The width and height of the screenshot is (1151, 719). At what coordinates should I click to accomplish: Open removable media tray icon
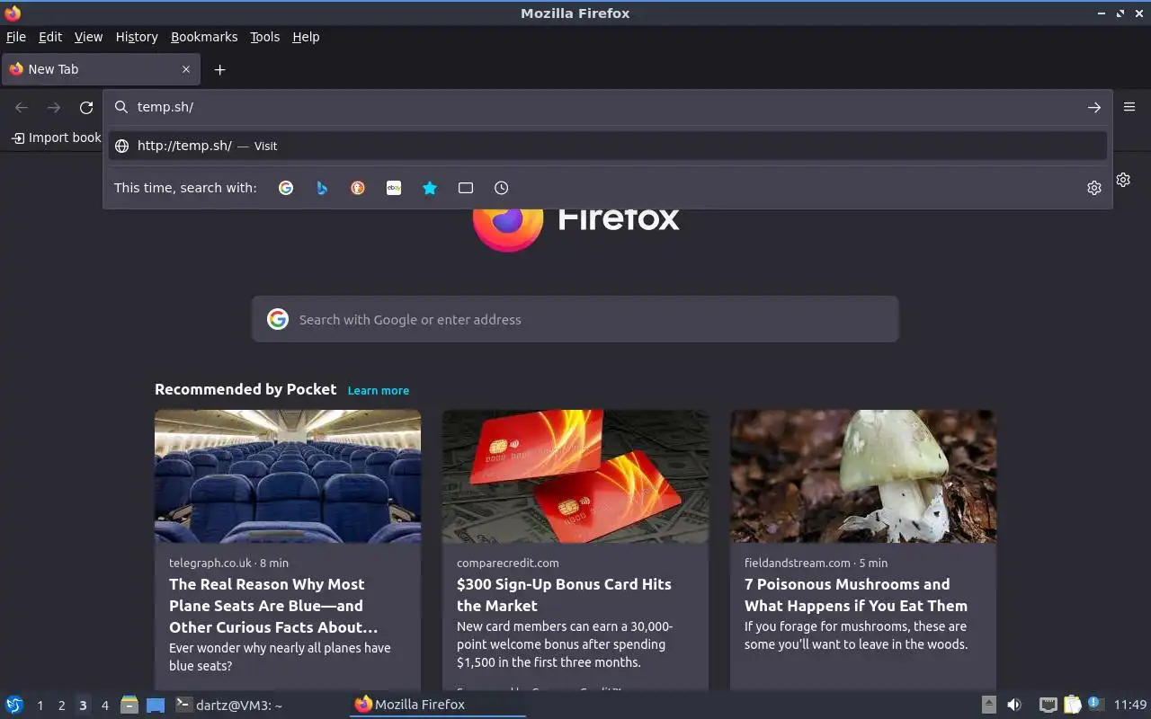coord(988,705)
